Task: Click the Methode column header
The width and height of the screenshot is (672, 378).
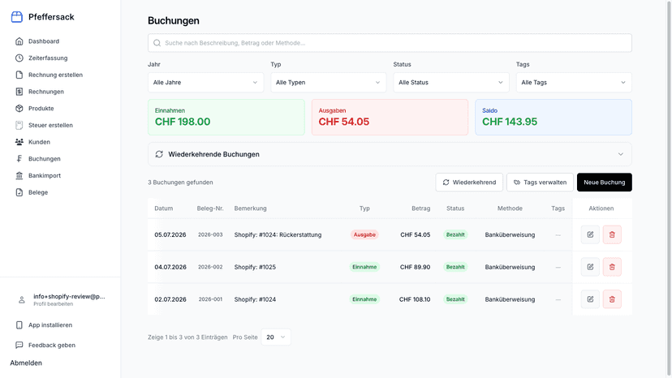Action: click(x=510, y=208)
